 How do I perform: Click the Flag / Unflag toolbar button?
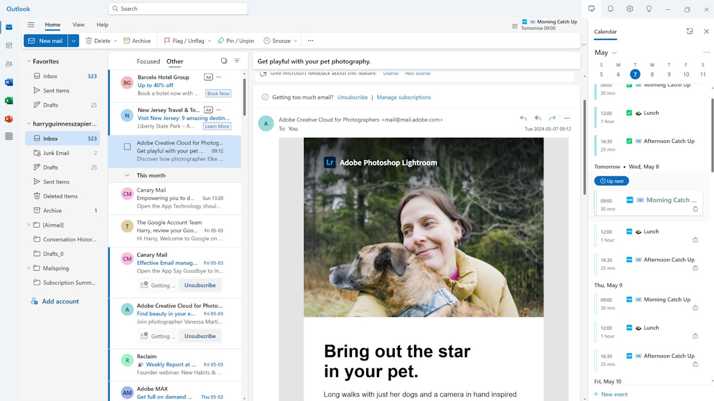pos(184,41)
